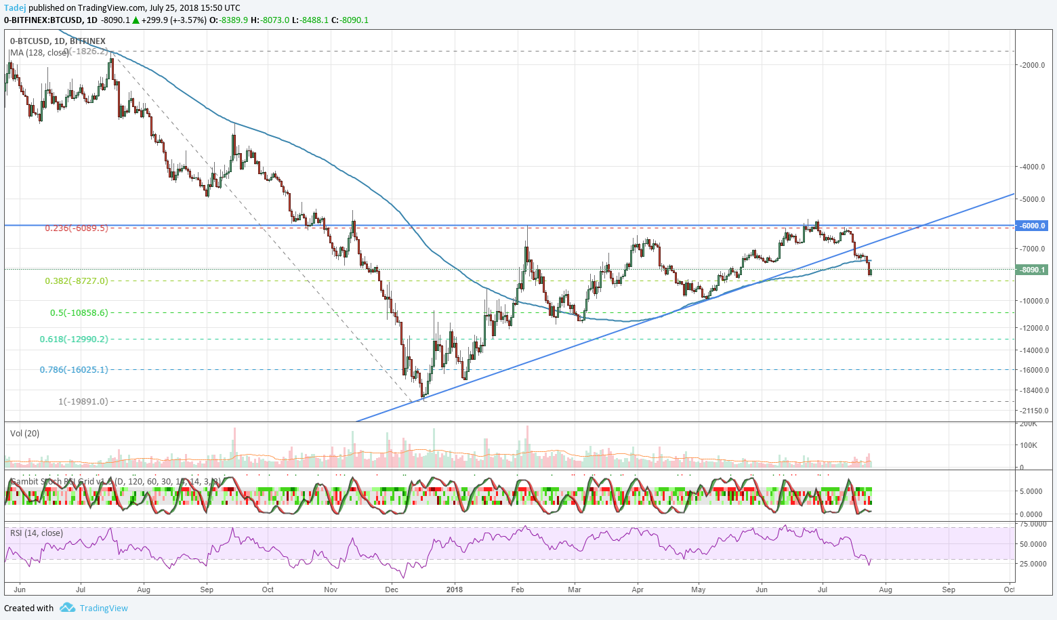The image size is (1057, 620).
Task: Click the L:-8488.1 low price value
Action: (x=310, y=20)
